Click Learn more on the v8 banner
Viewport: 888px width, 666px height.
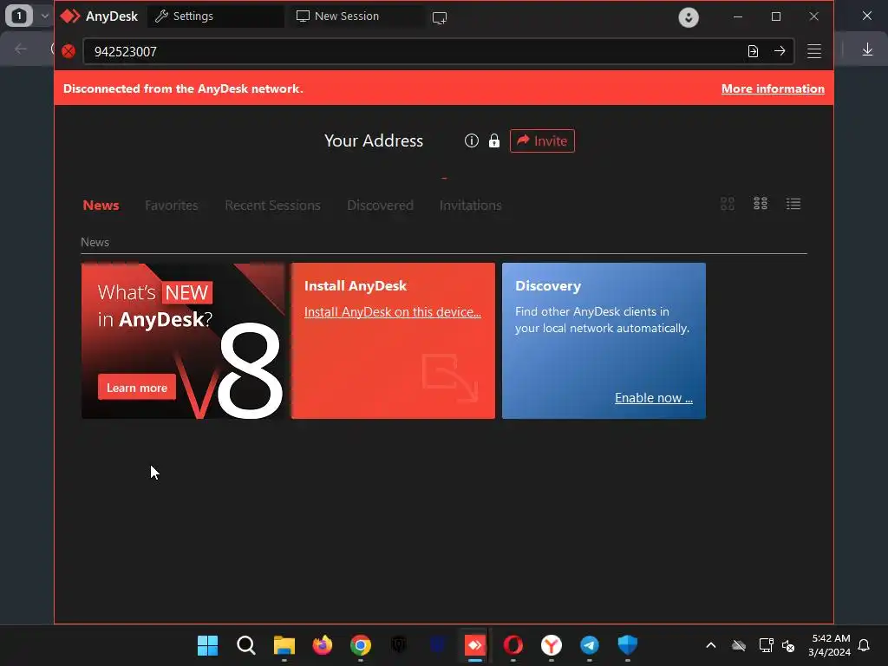137,388
